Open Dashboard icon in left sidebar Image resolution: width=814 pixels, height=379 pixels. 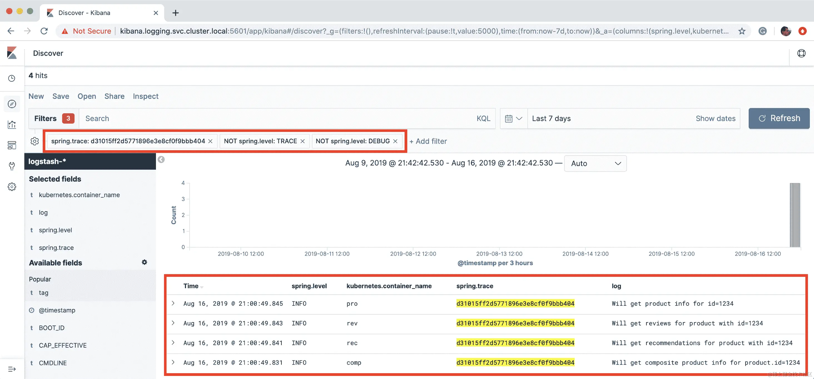tap(12, 145)
